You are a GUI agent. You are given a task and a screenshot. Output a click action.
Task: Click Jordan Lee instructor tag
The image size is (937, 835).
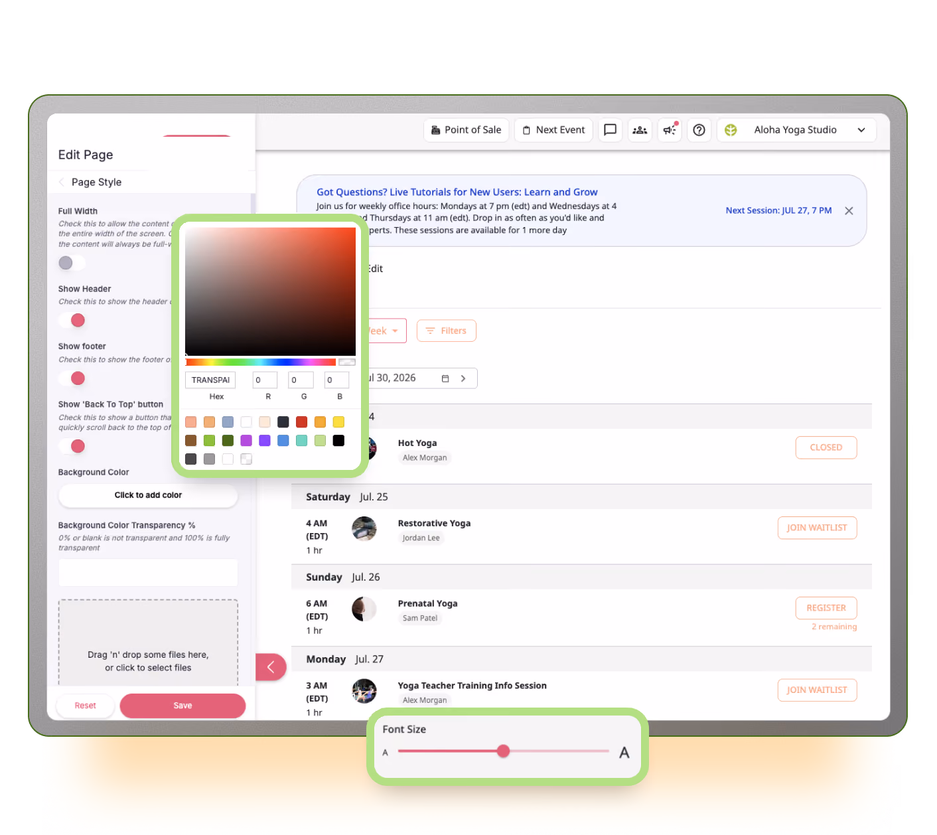coord(421,538)
